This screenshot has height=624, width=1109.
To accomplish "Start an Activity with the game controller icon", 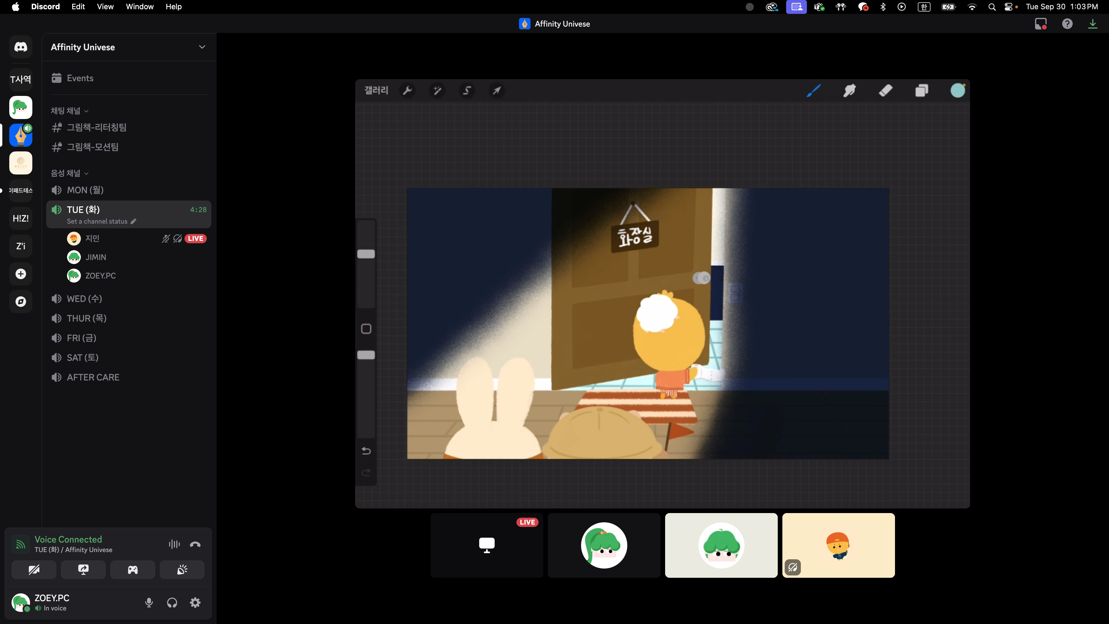I will 133,570.
